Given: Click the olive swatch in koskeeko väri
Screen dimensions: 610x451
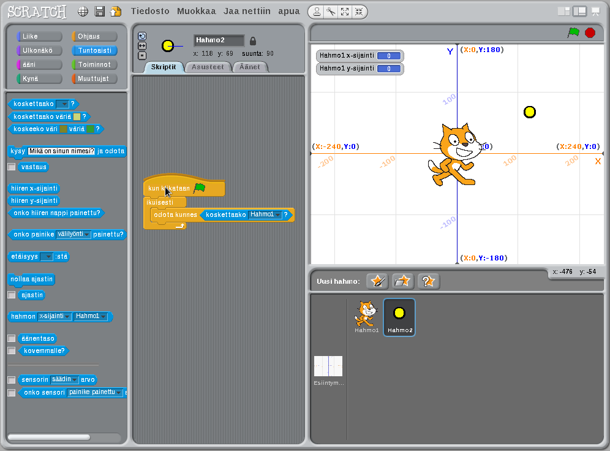Looking at the screenshot, I should click(x=64, y=129).
